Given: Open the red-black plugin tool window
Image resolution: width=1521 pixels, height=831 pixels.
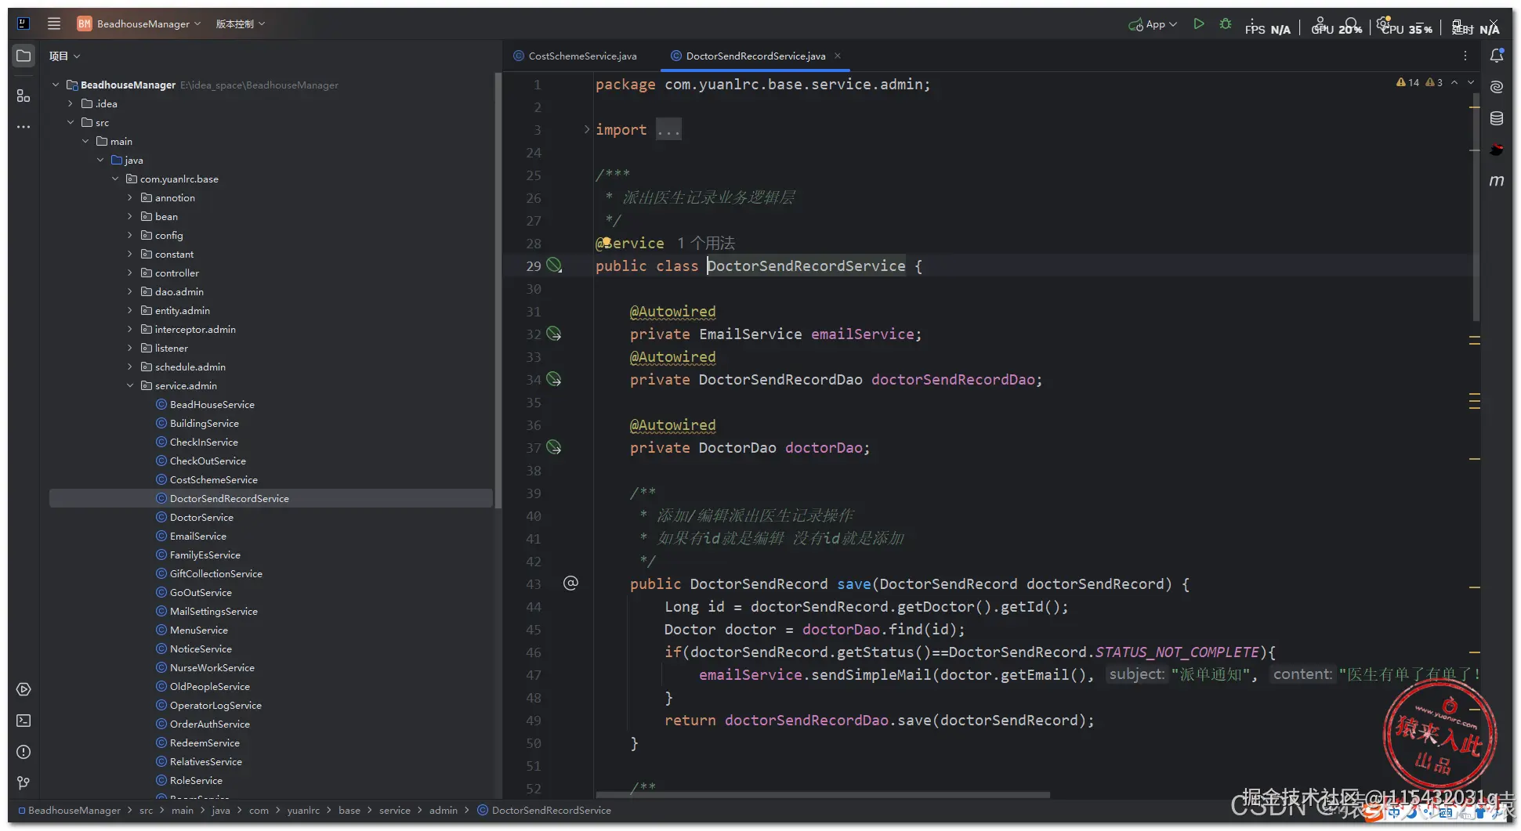Looking at the screenshot, I should (1496, 150).
